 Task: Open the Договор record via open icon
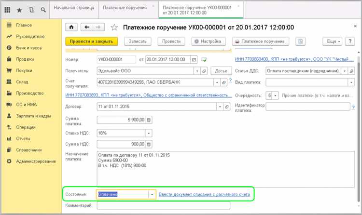coord(227,107)
